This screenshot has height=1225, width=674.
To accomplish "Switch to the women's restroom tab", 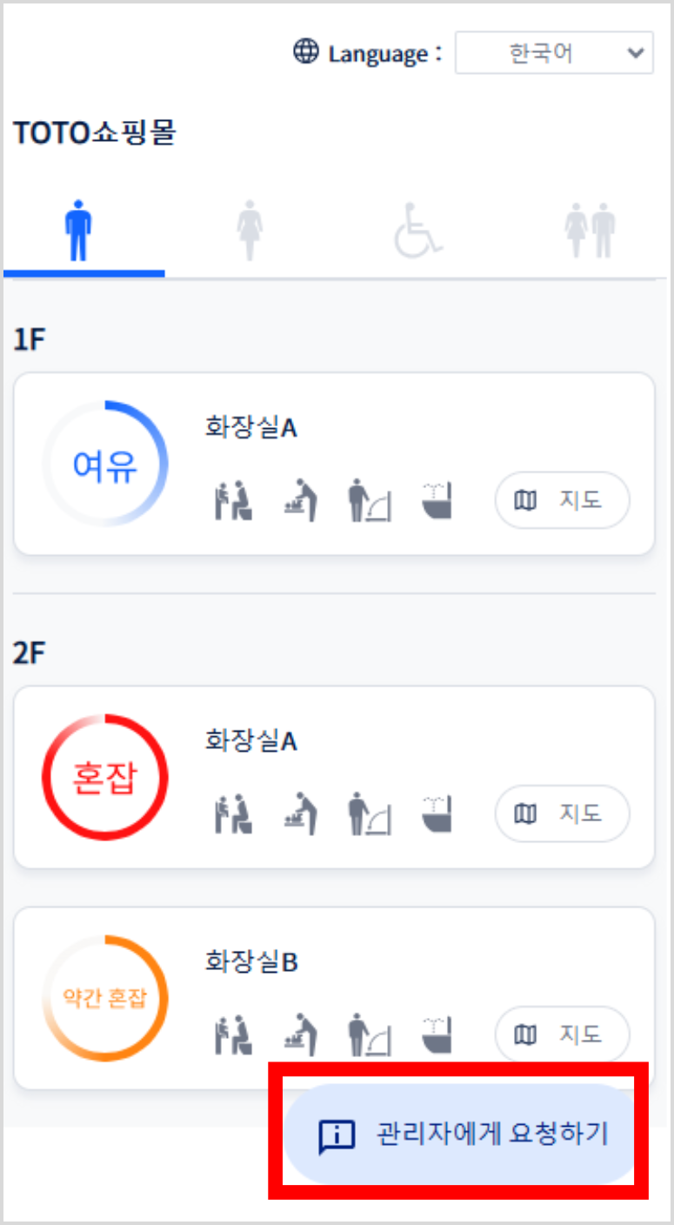I will (x=250, y=232).
